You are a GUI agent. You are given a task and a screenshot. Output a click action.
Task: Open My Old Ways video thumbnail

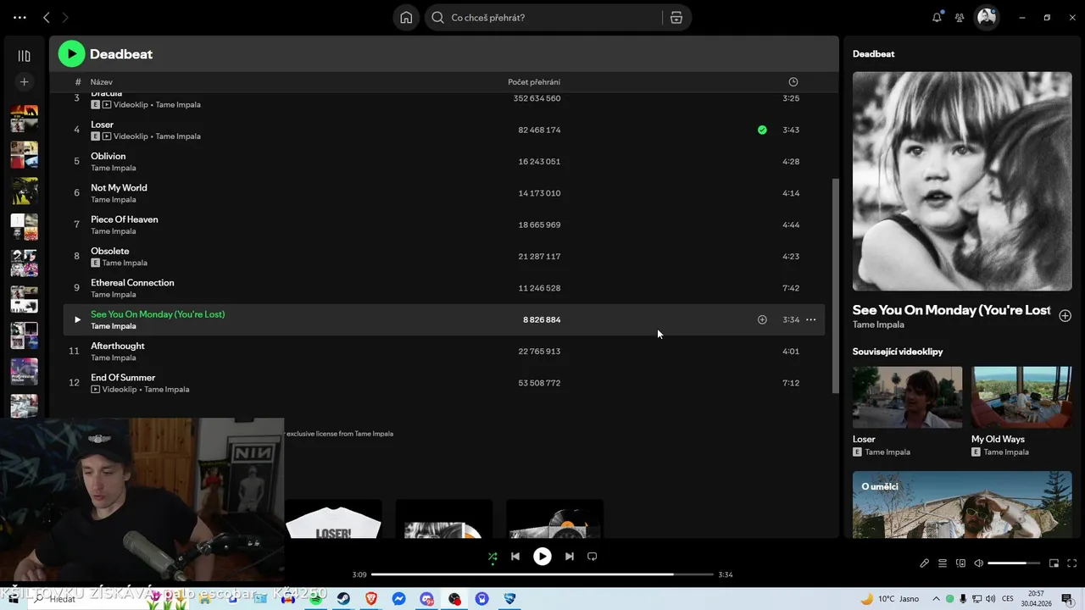[1021, 397]
